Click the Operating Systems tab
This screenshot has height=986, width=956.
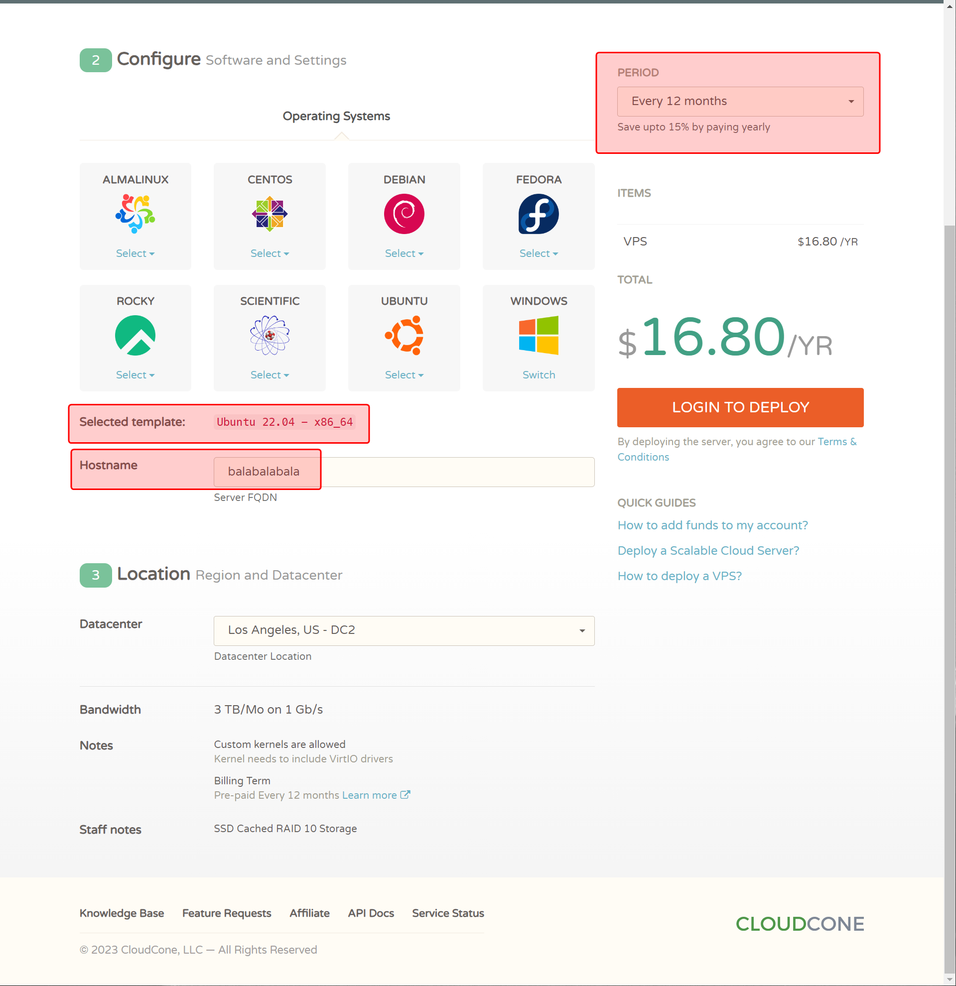[336, 116]
